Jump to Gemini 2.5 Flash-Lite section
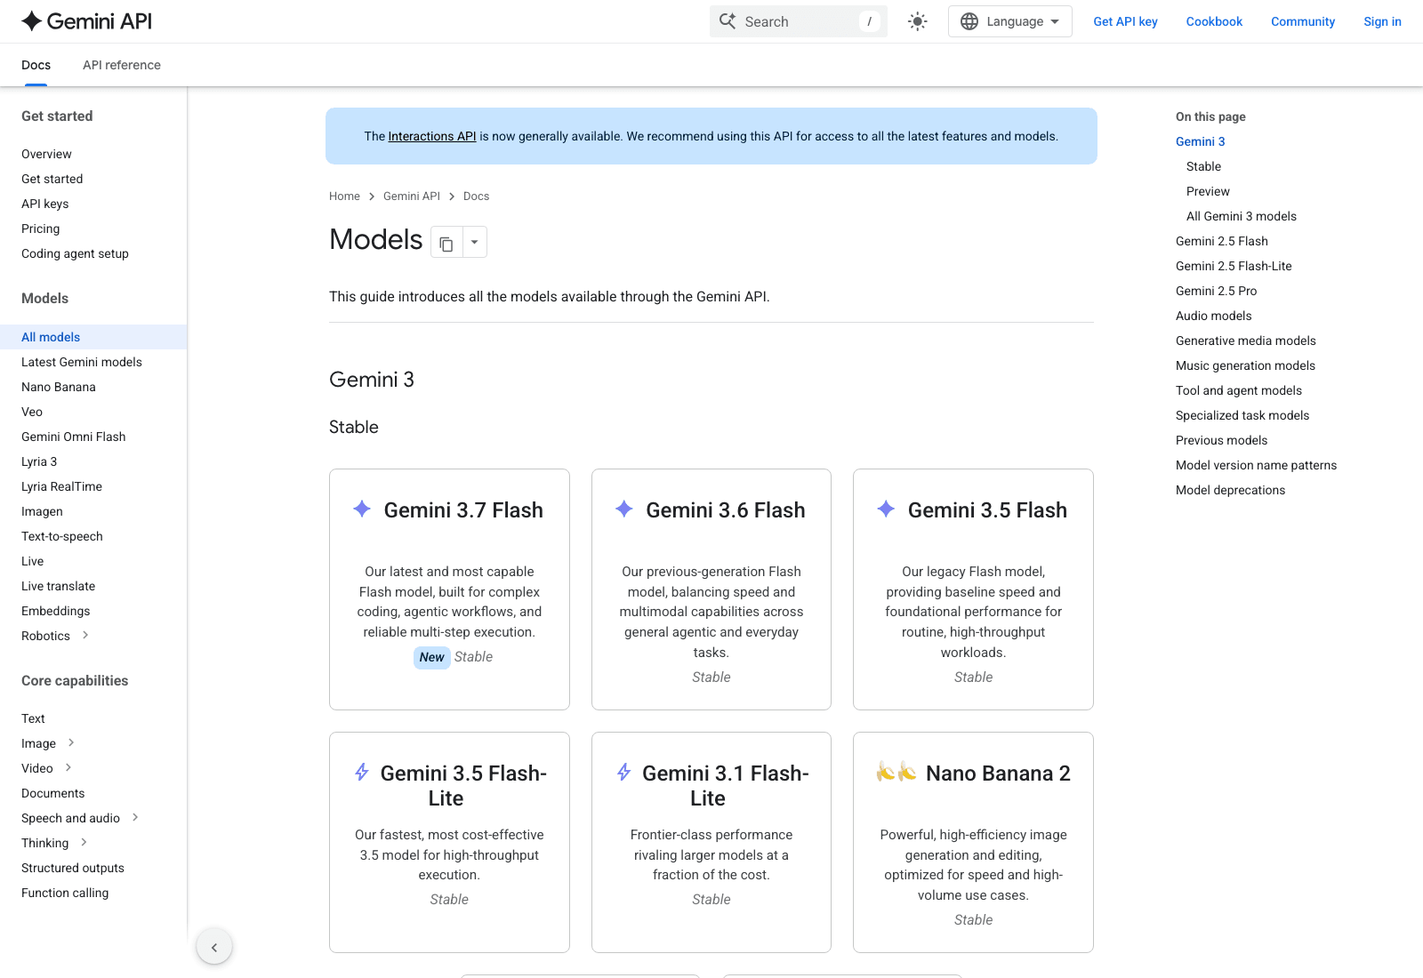1423x978 pixels. pyautogui.click(x=1234, y=266)
